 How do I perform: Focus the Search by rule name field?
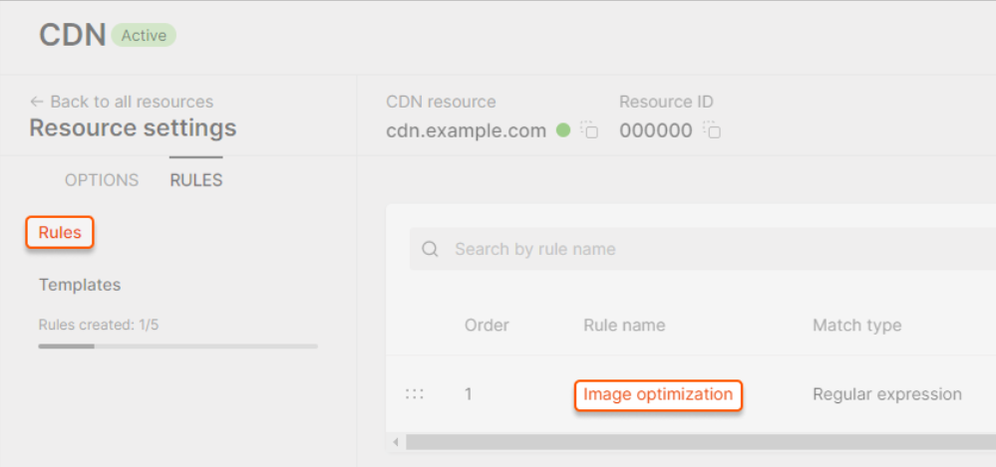click(x=703, y=249)
